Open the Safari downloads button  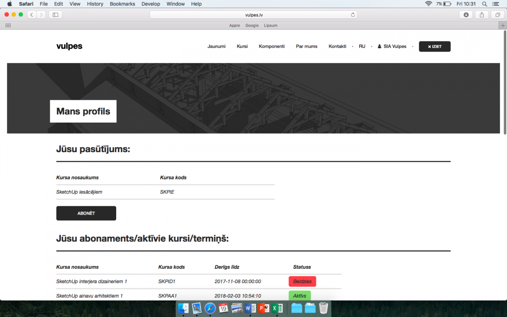(466, 15)
